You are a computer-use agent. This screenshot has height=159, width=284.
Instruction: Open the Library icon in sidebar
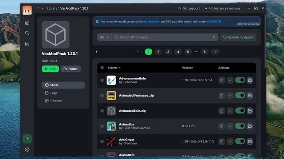tap(27, 44)
